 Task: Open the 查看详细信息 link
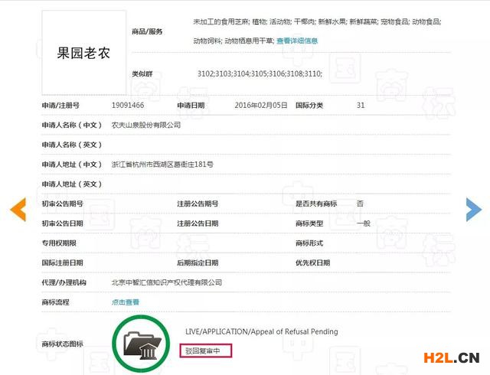pyautogui.click(x=297, y=41)
